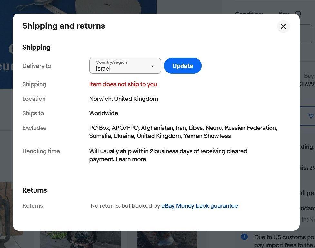Click the 'Returns' section heading

tap(35, 190)
